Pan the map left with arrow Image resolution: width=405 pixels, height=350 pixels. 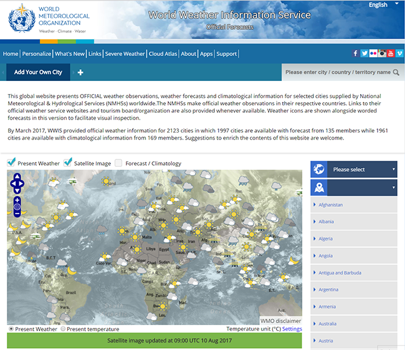[12, 184]
